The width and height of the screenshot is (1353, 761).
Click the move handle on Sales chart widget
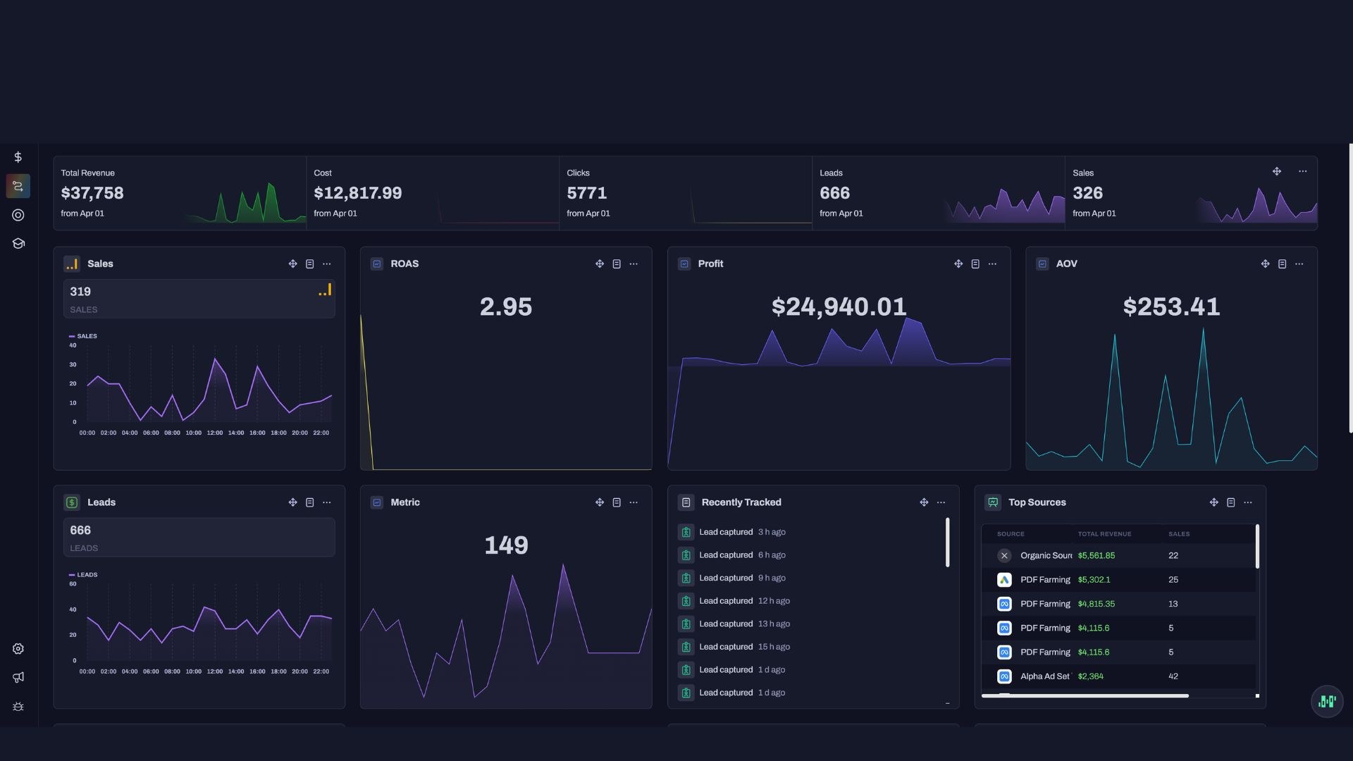(292, 264)
